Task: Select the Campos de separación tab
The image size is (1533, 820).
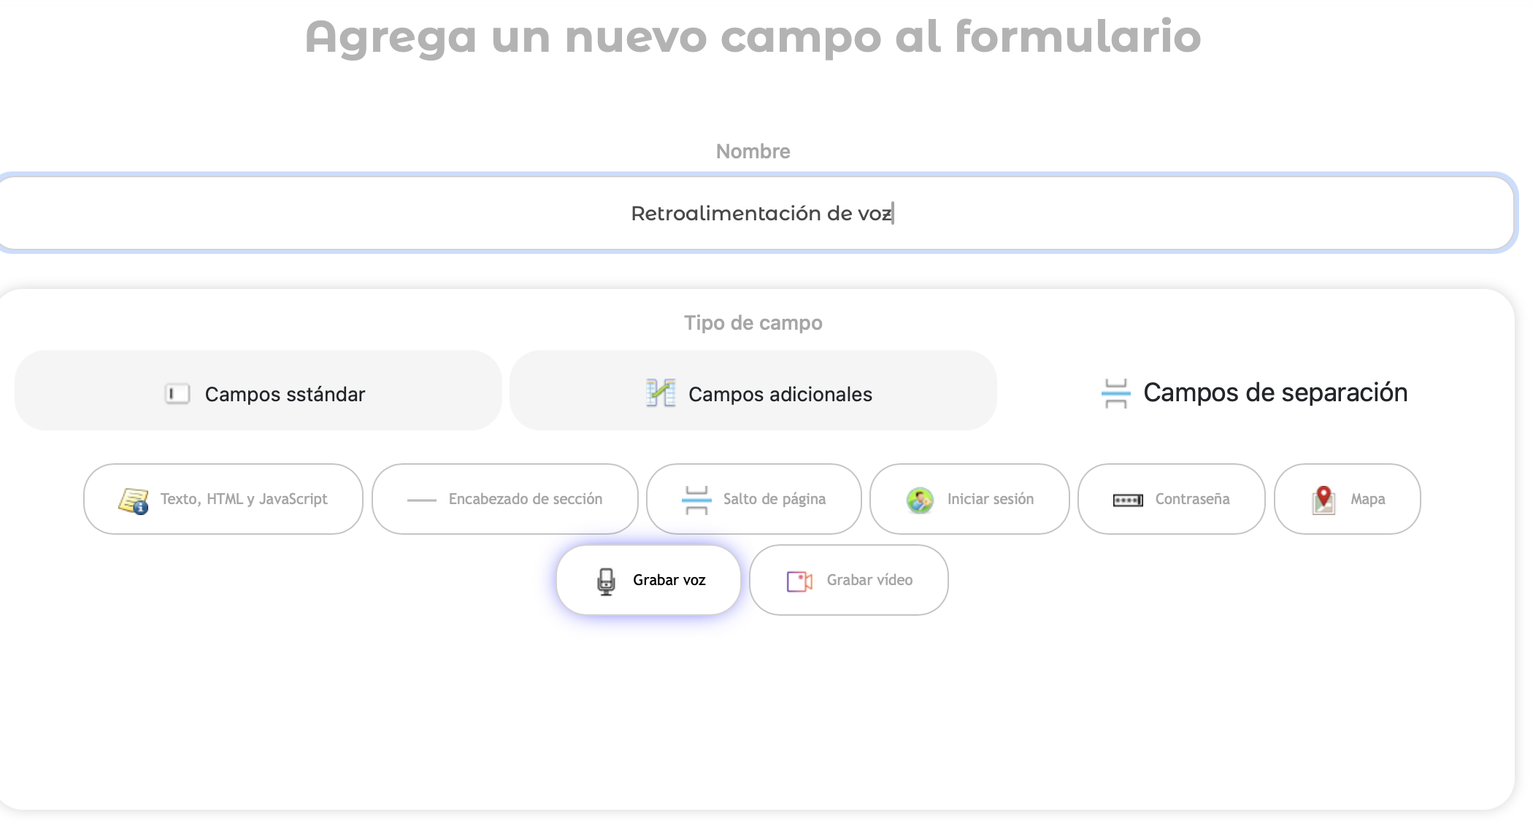Action: tap(1254, 392)
